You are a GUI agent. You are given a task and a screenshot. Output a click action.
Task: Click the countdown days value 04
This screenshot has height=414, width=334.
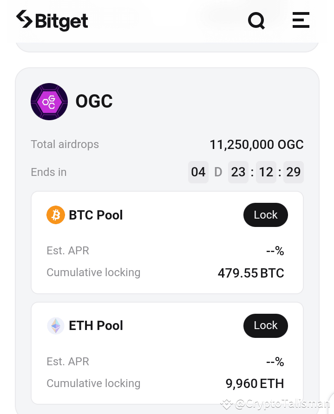pyautogui.click(x=198, y=172)
